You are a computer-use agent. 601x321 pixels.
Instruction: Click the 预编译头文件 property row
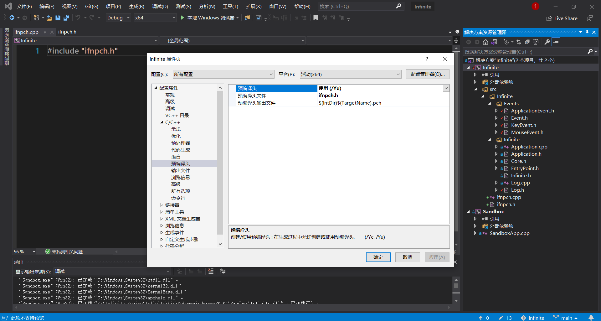click(x=339, y=96)
